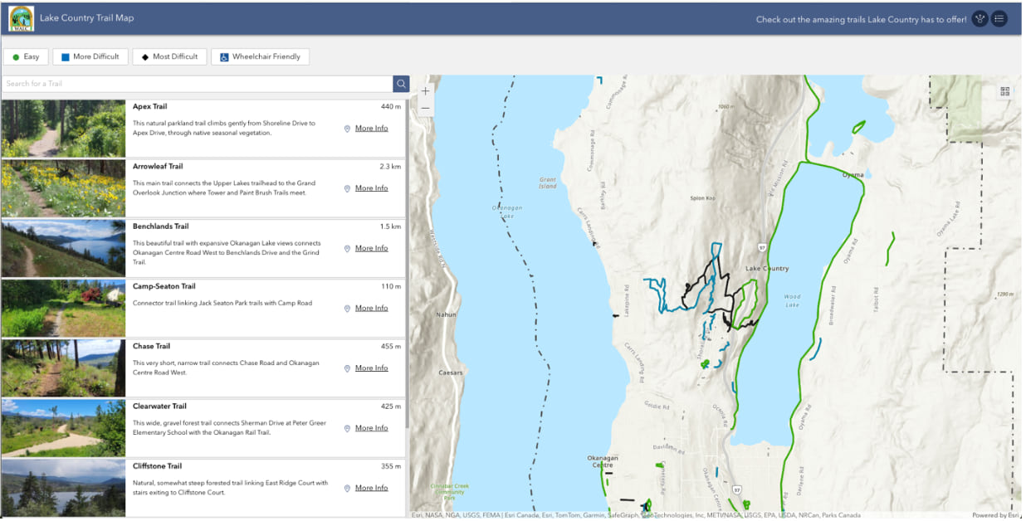Open More Info for Clearwater Trail
This screenshot has height=521, width=1026.
point(371,428)
